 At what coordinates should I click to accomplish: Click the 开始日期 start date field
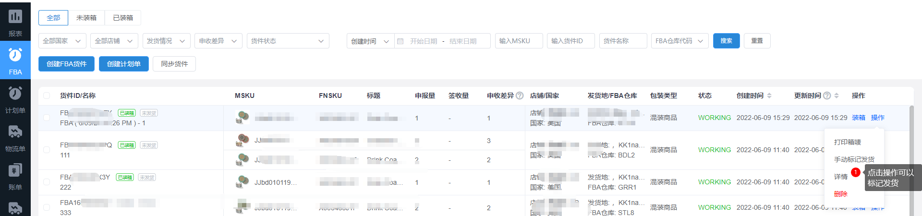pyautogui.click(x=424, y=41)
